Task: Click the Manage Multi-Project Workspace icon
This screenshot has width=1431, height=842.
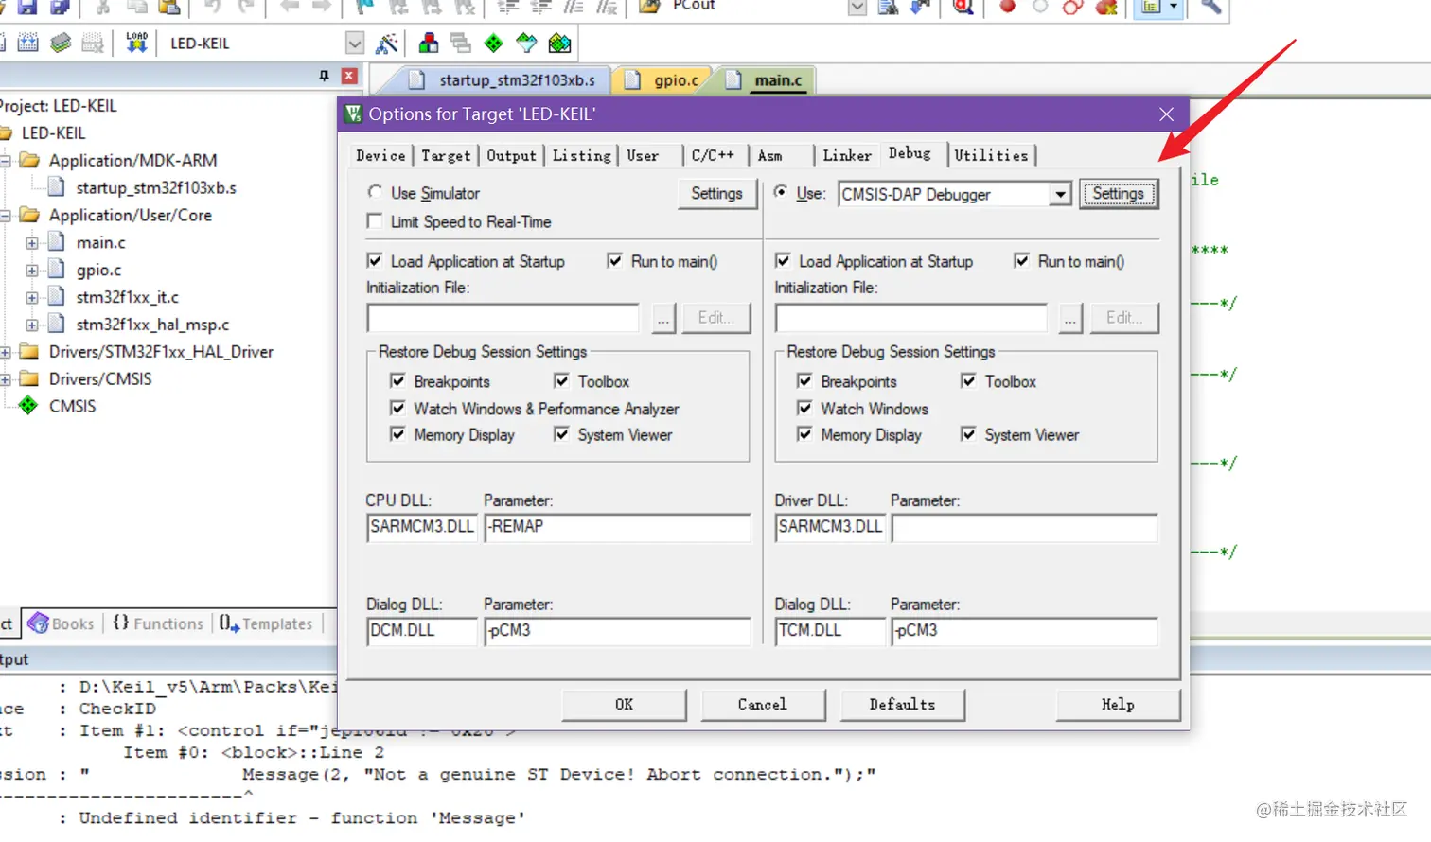Action: [x=461, y=44]
